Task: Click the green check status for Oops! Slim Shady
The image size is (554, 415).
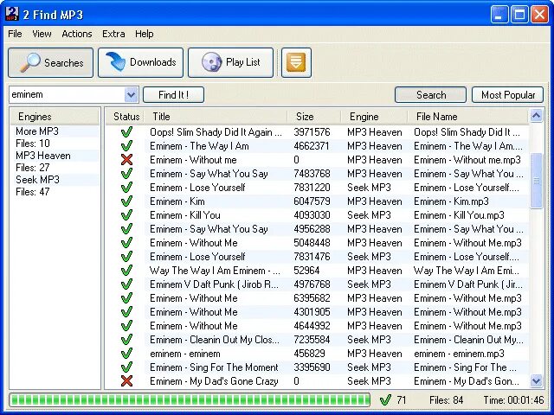Action: 126,132
